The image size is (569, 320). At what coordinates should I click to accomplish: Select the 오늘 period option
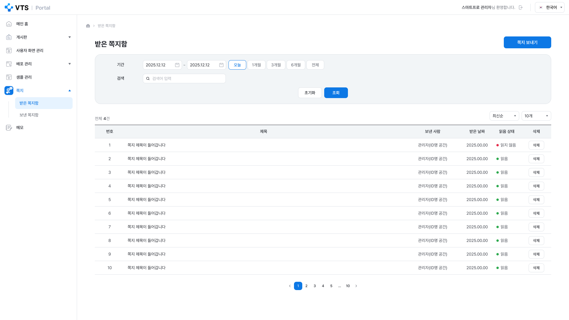point(237,65)
